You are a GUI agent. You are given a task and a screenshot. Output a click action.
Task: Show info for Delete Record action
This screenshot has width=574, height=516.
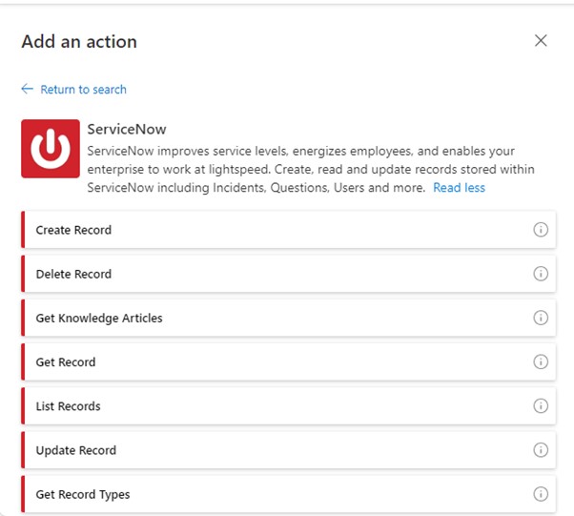(x=541, y=274)
